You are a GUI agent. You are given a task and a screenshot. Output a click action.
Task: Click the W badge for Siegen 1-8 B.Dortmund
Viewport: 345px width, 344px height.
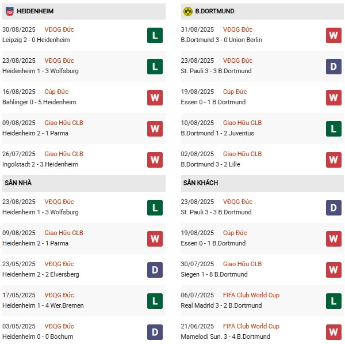point(333,270)
